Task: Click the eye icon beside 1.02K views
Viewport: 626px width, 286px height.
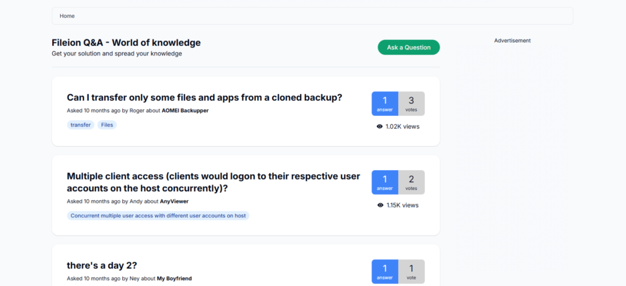Action: coord(379,127)
